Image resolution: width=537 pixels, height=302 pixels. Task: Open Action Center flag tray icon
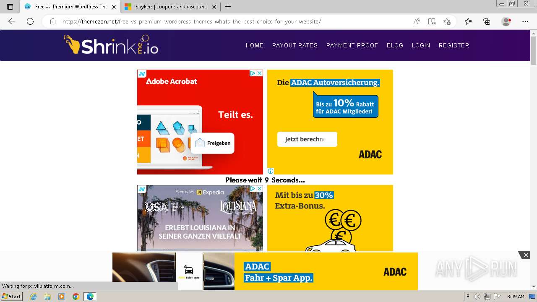tap(497, 297)
